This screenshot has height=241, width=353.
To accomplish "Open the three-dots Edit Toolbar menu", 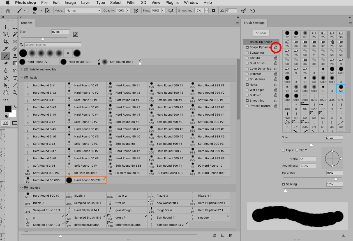I will tap(5, 100).
